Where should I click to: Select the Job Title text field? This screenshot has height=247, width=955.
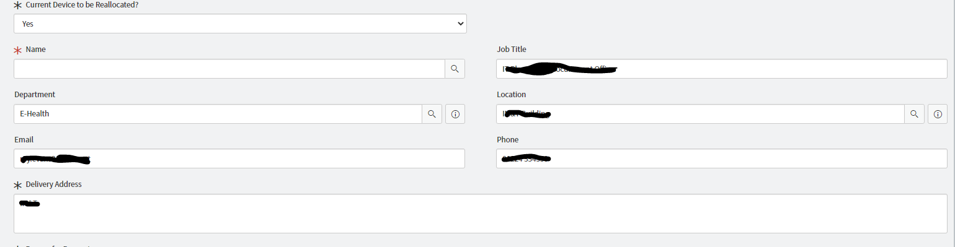(722, 69)
